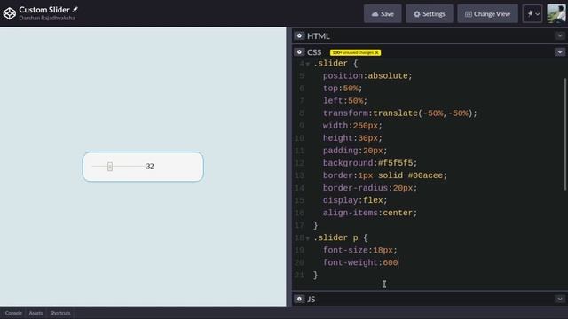
Task: Click the position:absolute line in CSS
Action: [x=367, y=76]
